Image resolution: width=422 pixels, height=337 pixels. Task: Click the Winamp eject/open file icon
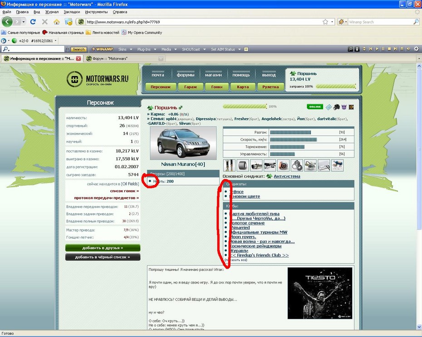402,49
